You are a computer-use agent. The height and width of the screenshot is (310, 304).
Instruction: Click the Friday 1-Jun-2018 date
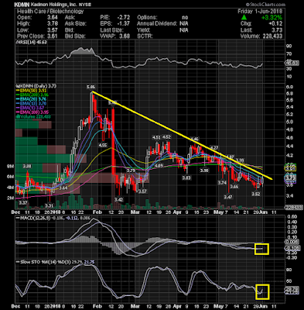pyautogui.click(x=260, y=12)
